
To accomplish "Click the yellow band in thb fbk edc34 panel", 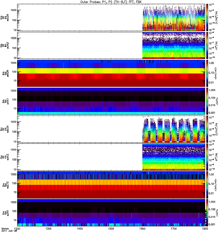I will 111,71.
